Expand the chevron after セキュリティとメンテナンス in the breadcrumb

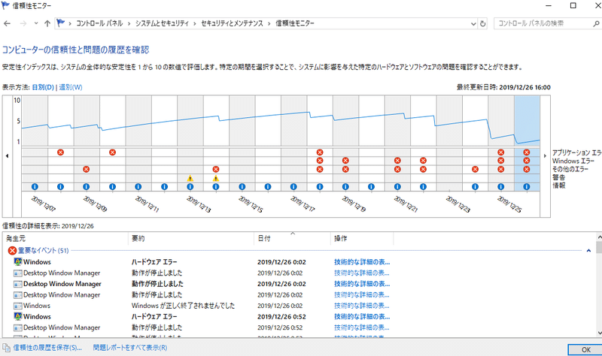click(x=269, y=23)
